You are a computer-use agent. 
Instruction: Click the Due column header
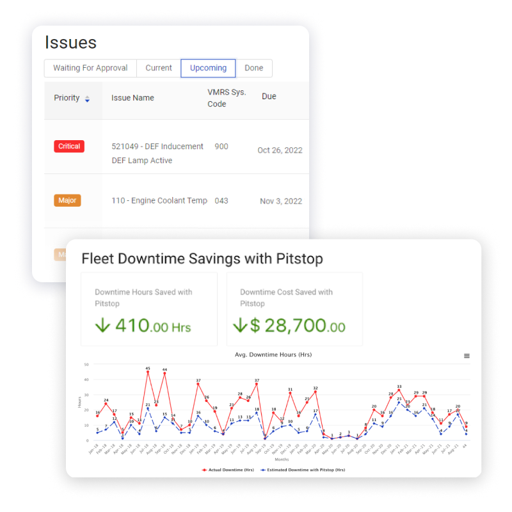point(269,97)
